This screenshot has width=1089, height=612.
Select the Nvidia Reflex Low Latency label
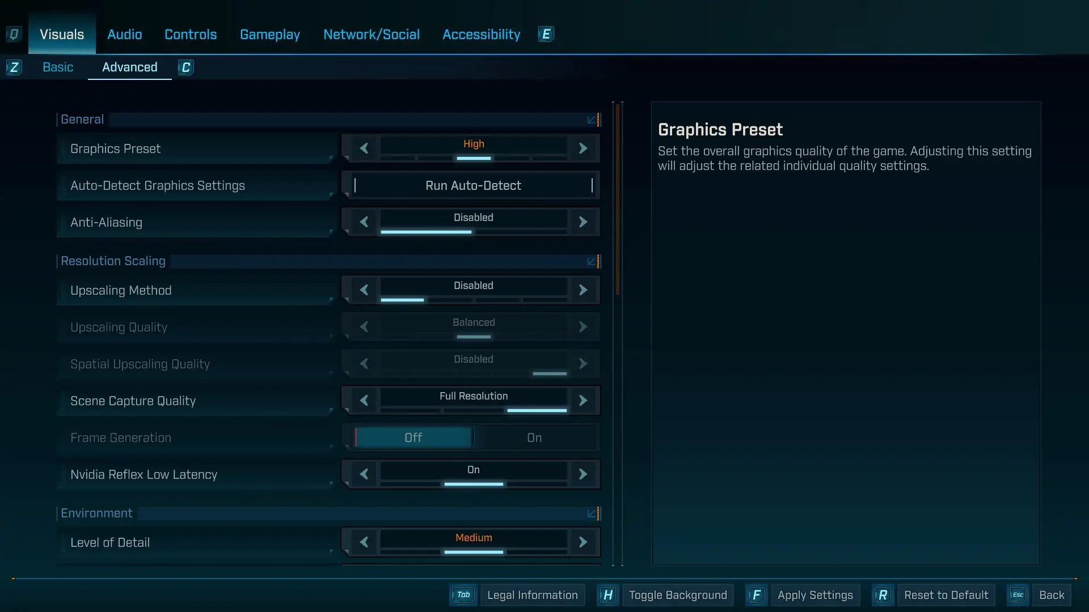coord(196,474)
